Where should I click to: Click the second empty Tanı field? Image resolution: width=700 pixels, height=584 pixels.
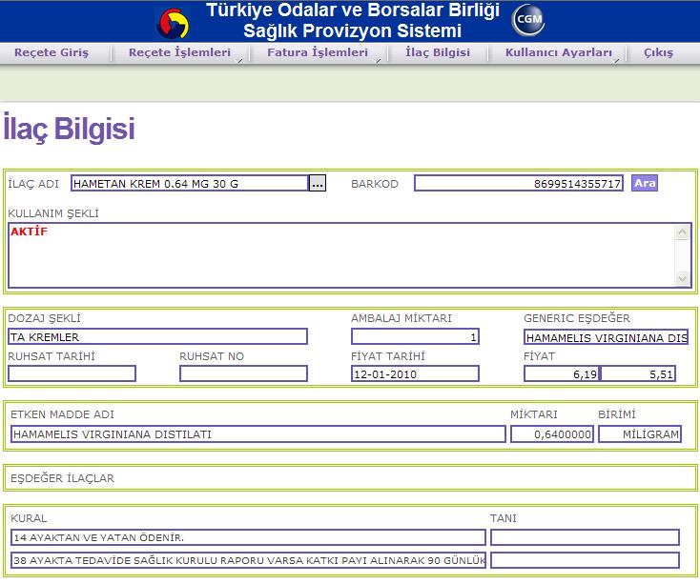pos(586,560)
